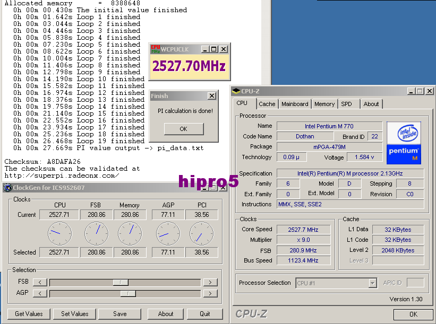Click the 2527.70MHz readout in WCPUCLK

[189, 66]
